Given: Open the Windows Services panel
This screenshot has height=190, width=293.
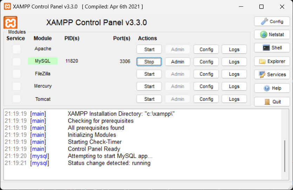Looking at the screenshot, I should pos(272,74).
